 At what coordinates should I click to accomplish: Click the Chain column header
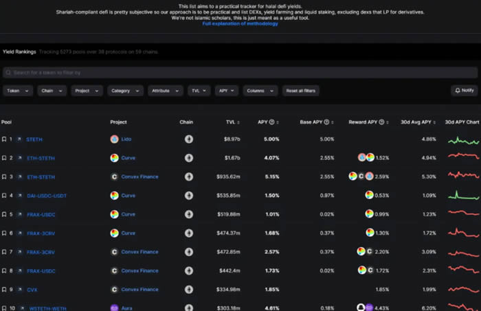(186, 122)
